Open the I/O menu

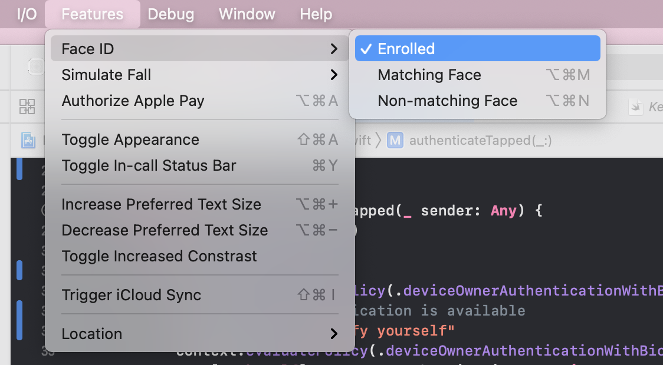[x=27, y=14]
